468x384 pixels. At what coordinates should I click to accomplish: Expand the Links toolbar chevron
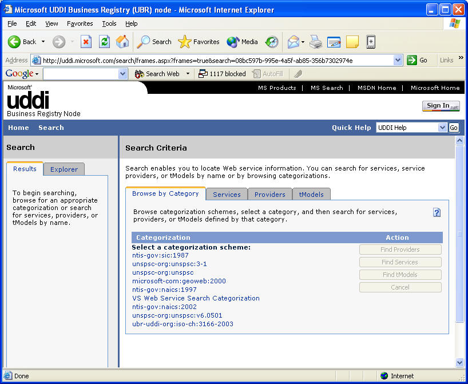tap(461, 58)
